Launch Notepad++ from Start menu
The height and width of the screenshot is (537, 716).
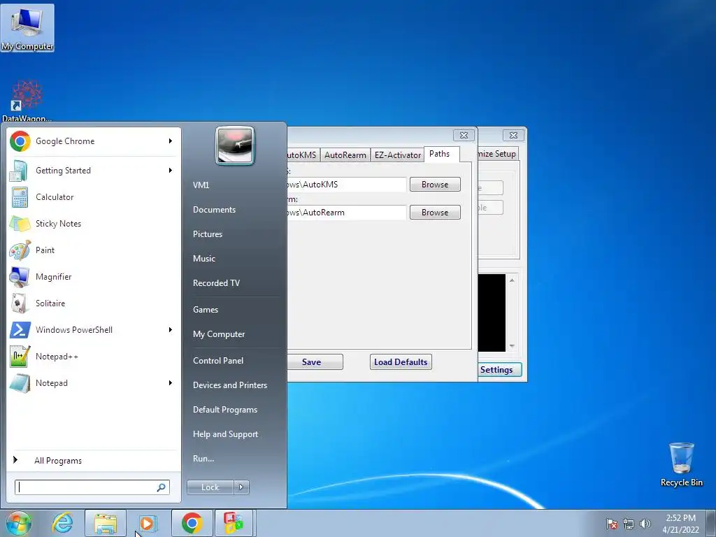click(x=93, y=356)
